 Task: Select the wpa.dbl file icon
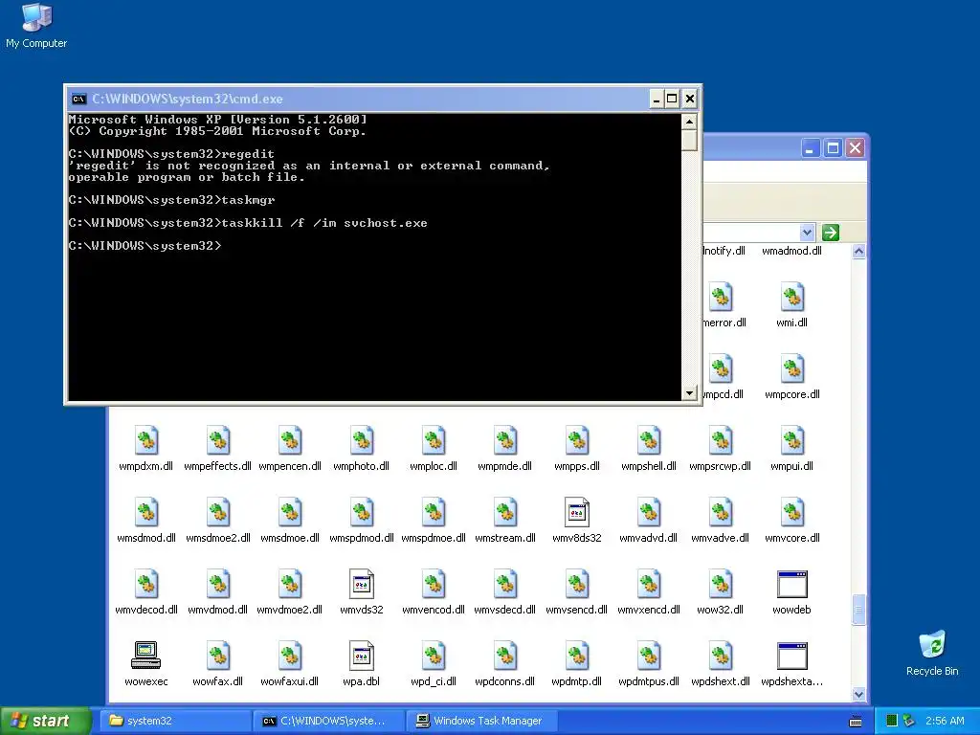pyautogui.click(x=361, y=656)
